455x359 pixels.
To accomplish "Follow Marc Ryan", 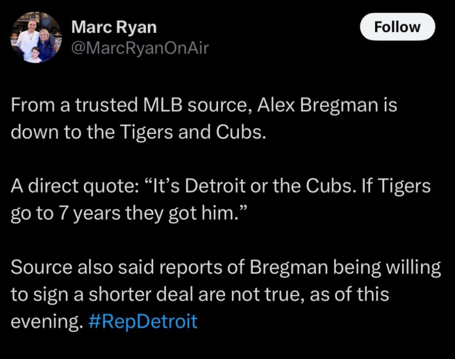I will pos(397,27).
